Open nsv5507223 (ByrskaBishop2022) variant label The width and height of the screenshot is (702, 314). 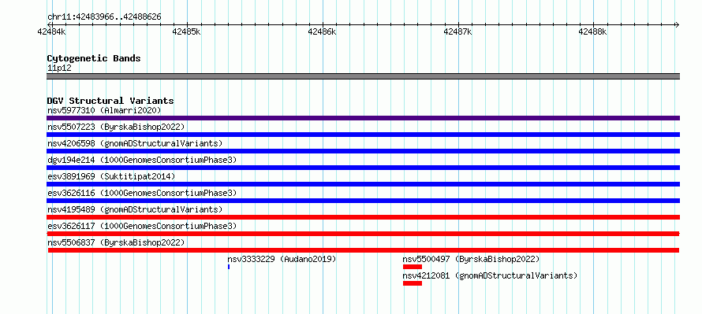click(x=116, y=127)
